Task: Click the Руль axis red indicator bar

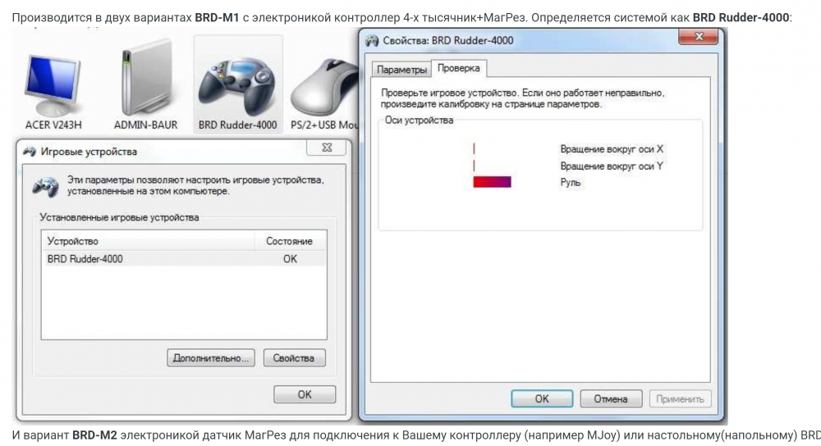Action: pos(492,182)
